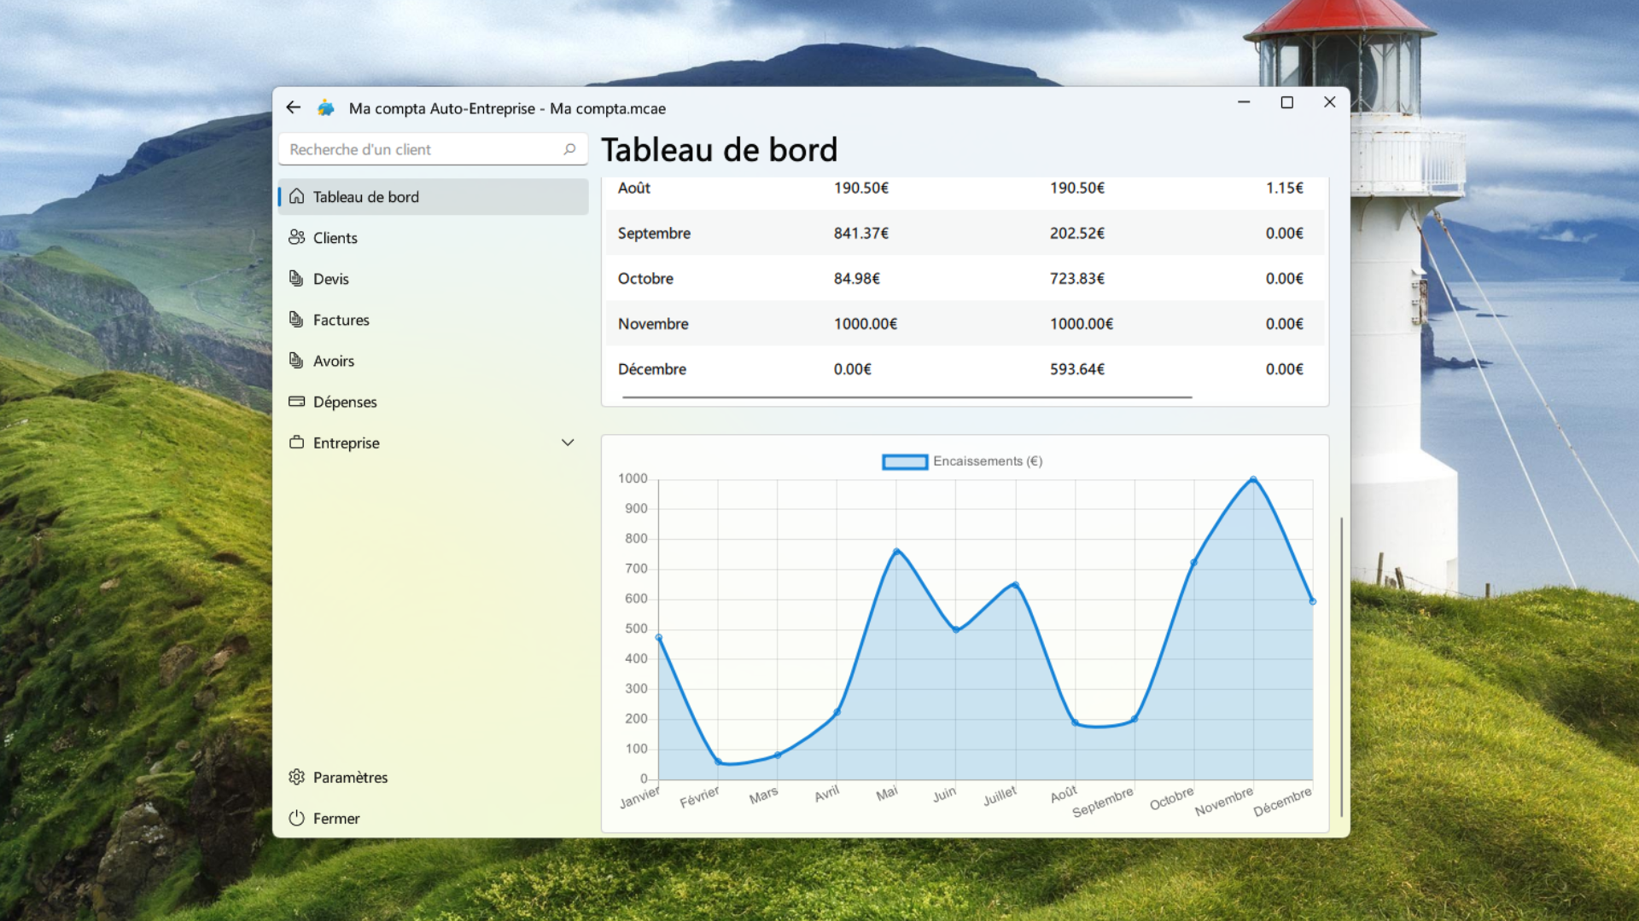1639x921 pixels.
Task: Click the Fermer link at the bottom
Action: (336, 817)
